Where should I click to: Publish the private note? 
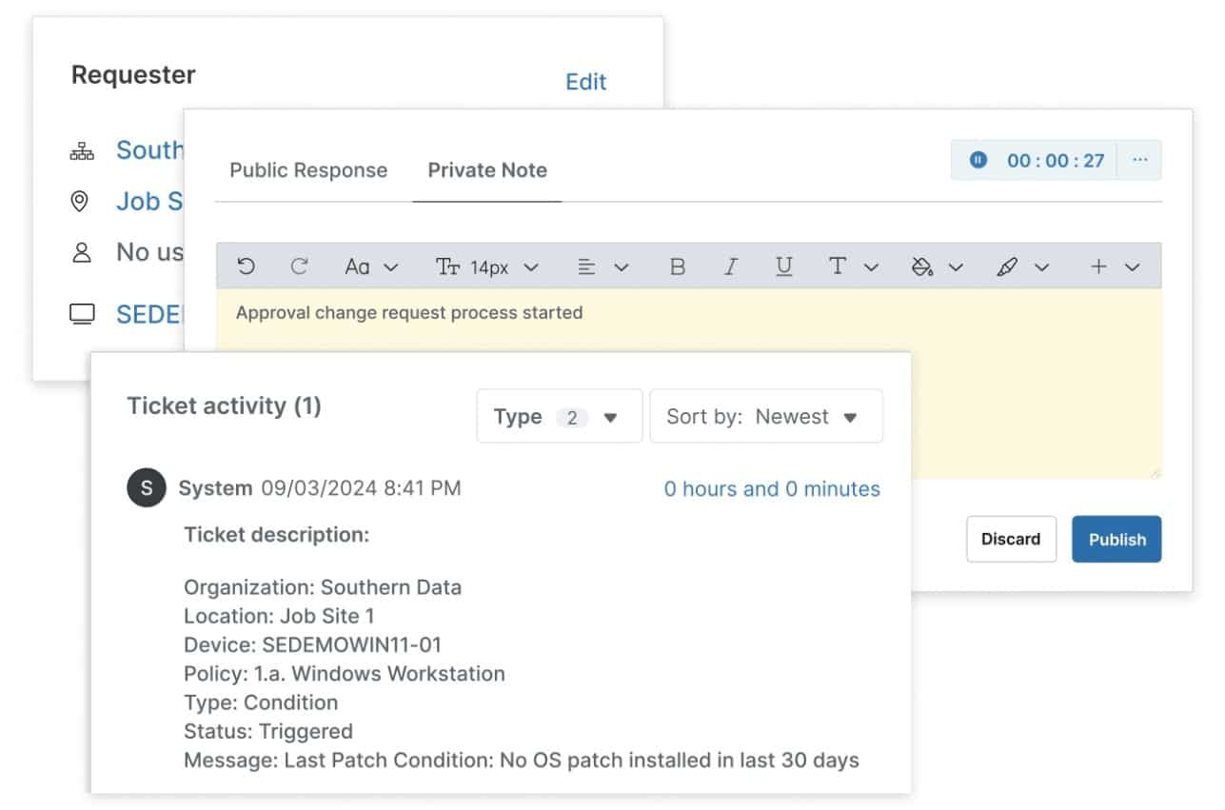[1116, 539]
